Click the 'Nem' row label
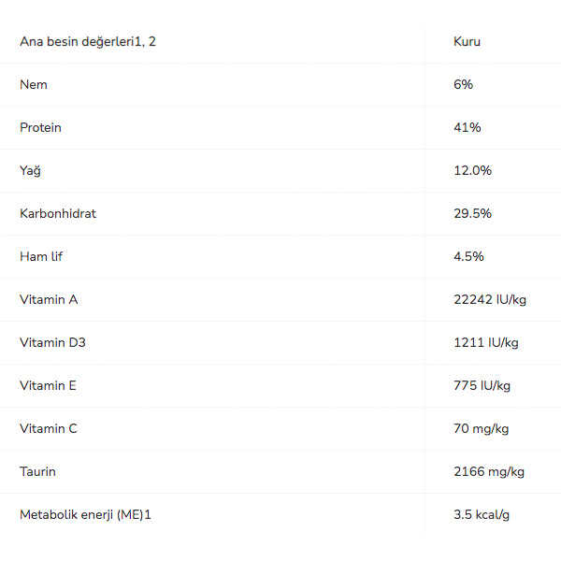561x561 pixels. (x=34, y=84)
